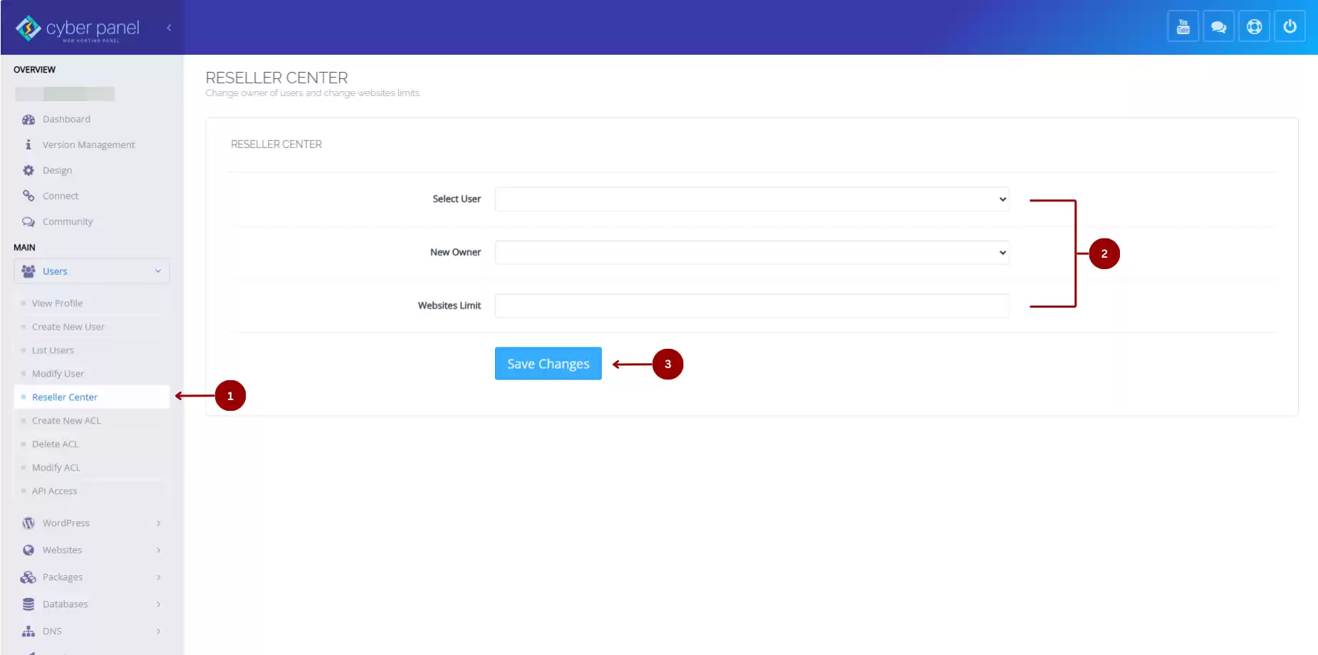Open the New Owner dropdown
This screenshot has width=1318, height=655.
(752, 253)
